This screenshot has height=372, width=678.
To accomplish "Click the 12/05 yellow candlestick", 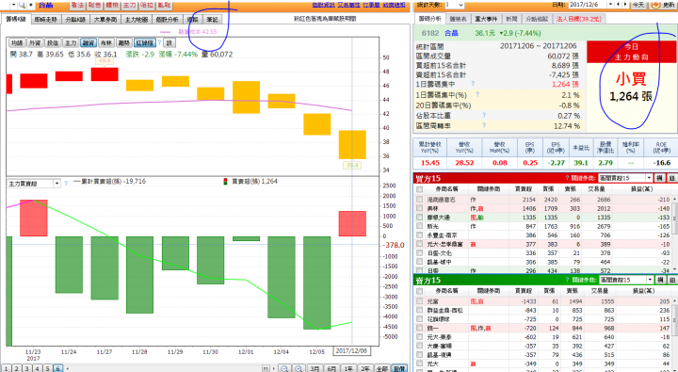I will (317, 124).
